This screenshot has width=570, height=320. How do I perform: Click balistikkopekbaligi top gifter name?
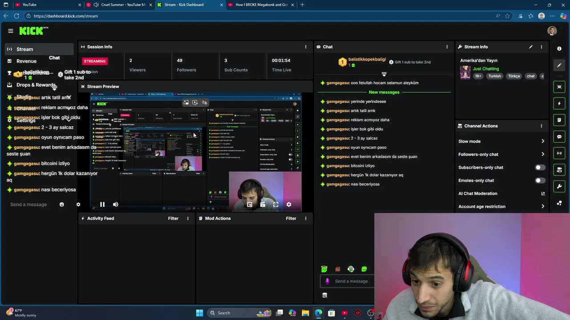[367, 60]
